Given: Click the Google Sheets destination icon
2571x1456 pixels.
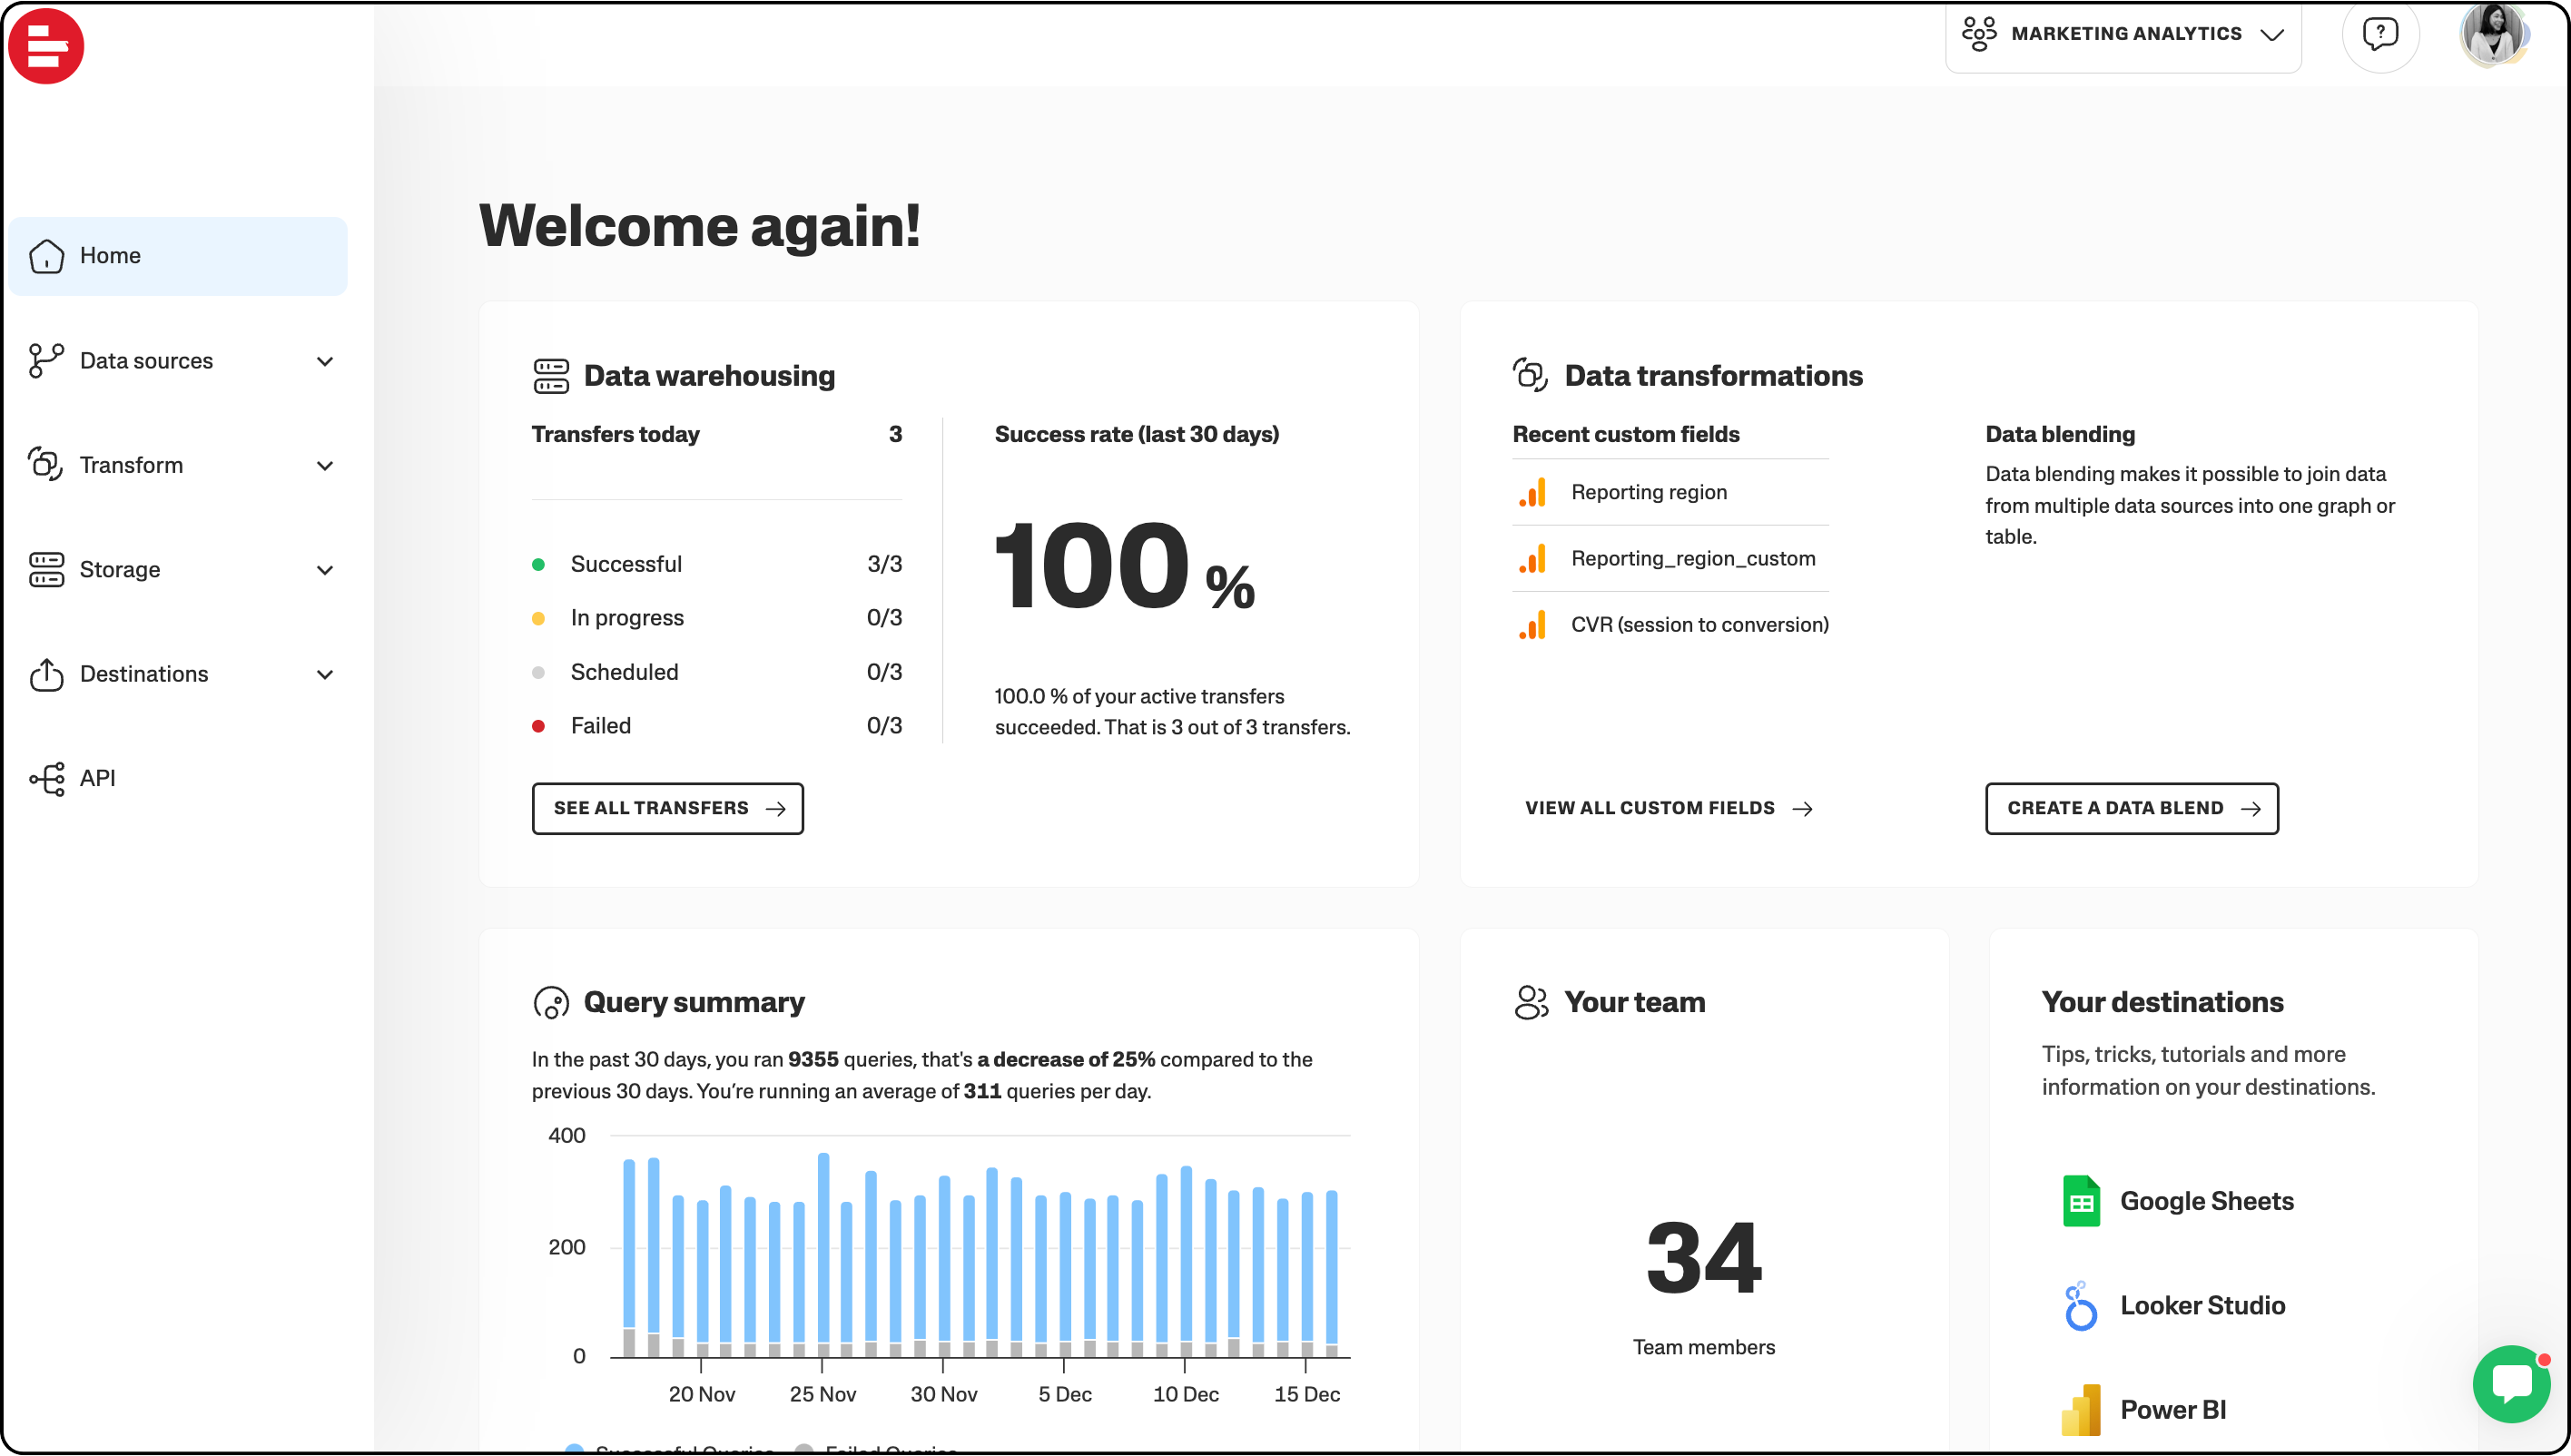Looking at the screenshot, I should [x=2081, y=1201].
